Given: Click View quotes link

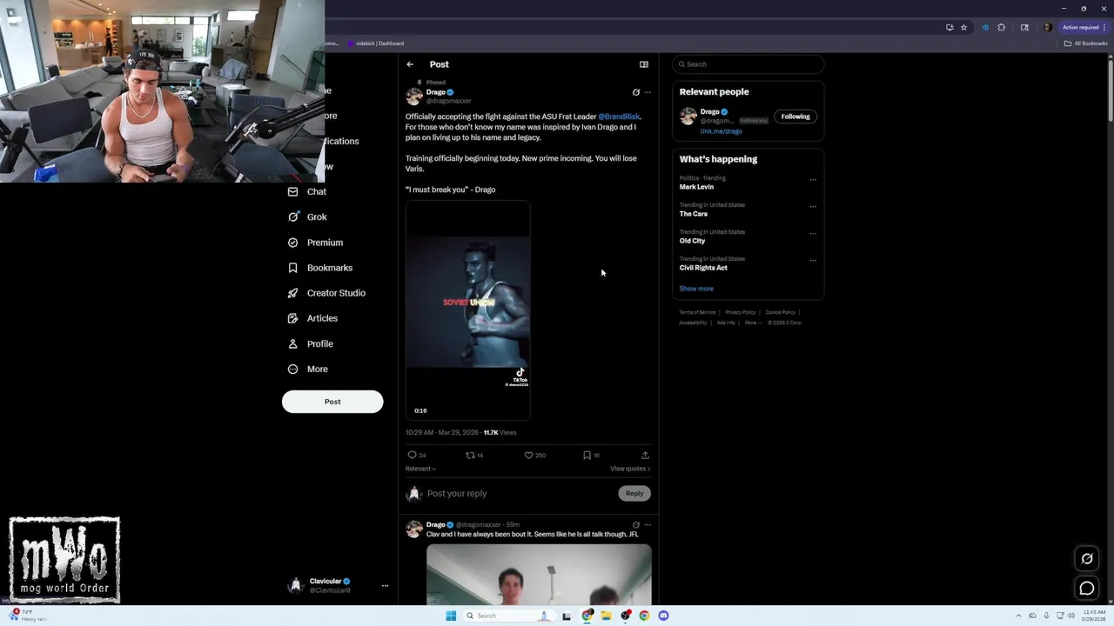Looking at the screenshot, I should tap(630, 469).
